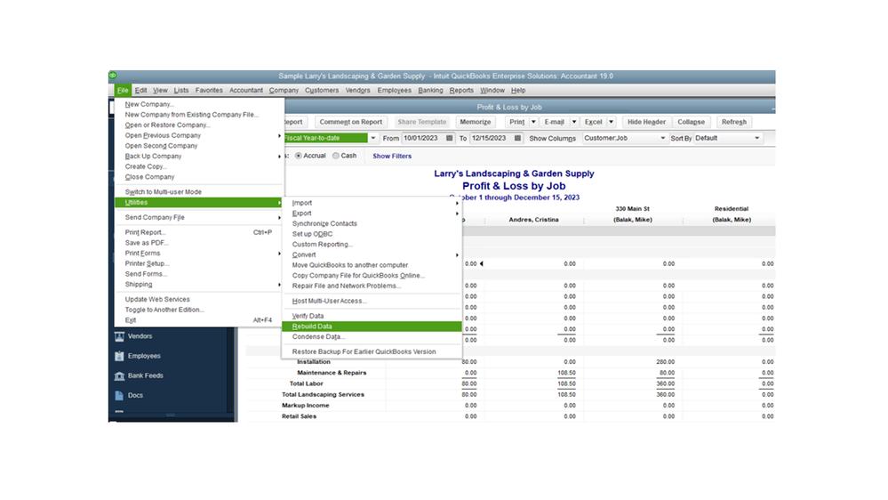Select Switch to Multi-user Mode
888x500 pixels.
click(199, 192)
